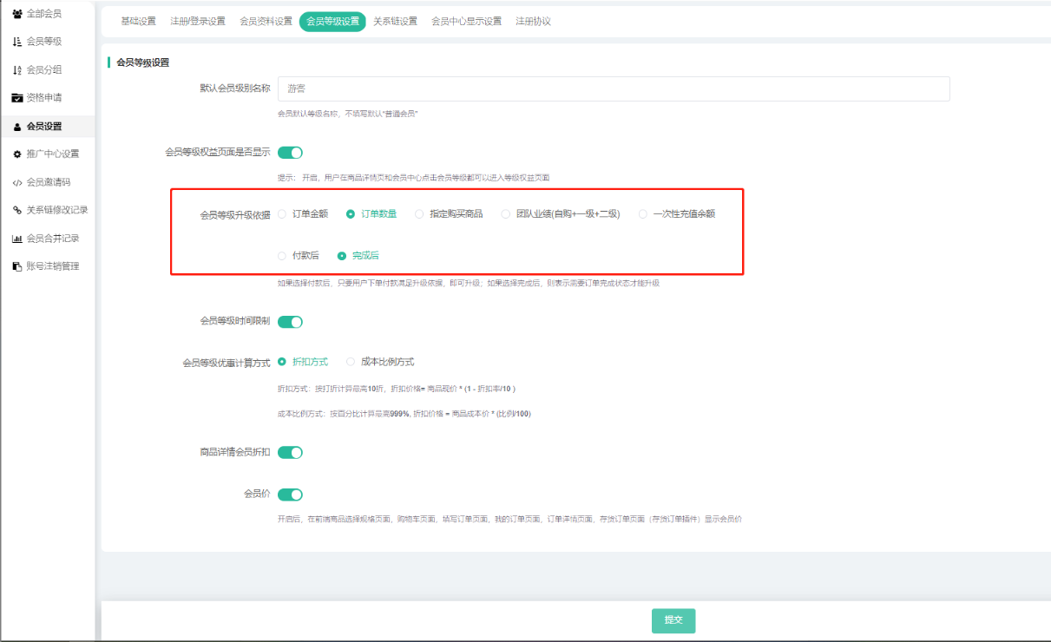The height and width of the screenshot is (642, 1051).
Task: Click the 提交 submit button
Action: [673, 620]
